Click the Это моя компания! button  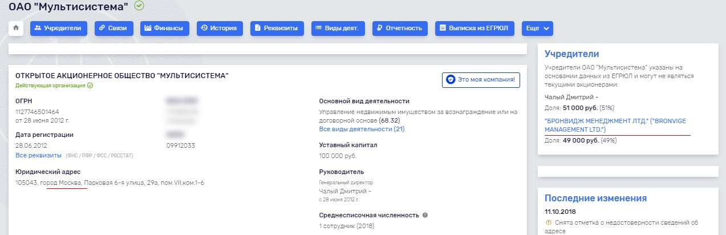coord(481,80)
